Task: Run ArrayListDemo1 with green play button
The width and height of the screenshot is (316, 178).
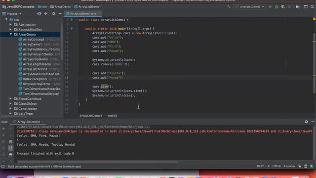Action: [271, 6]
